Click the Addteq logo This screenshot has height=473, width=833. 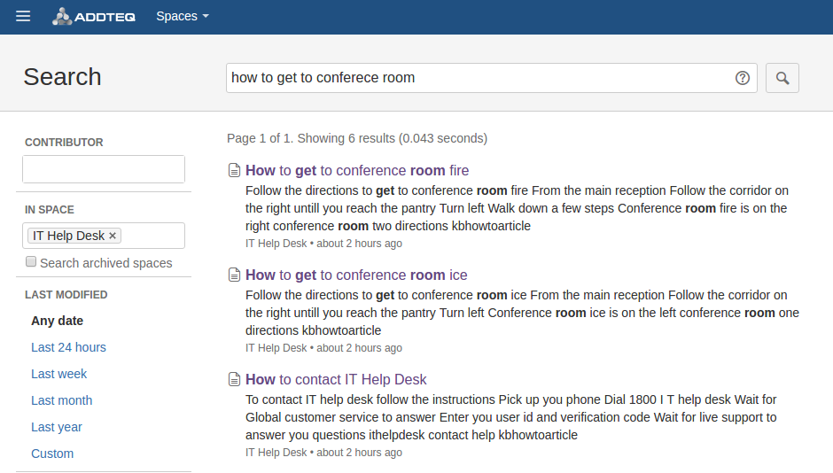coord(93,16)
